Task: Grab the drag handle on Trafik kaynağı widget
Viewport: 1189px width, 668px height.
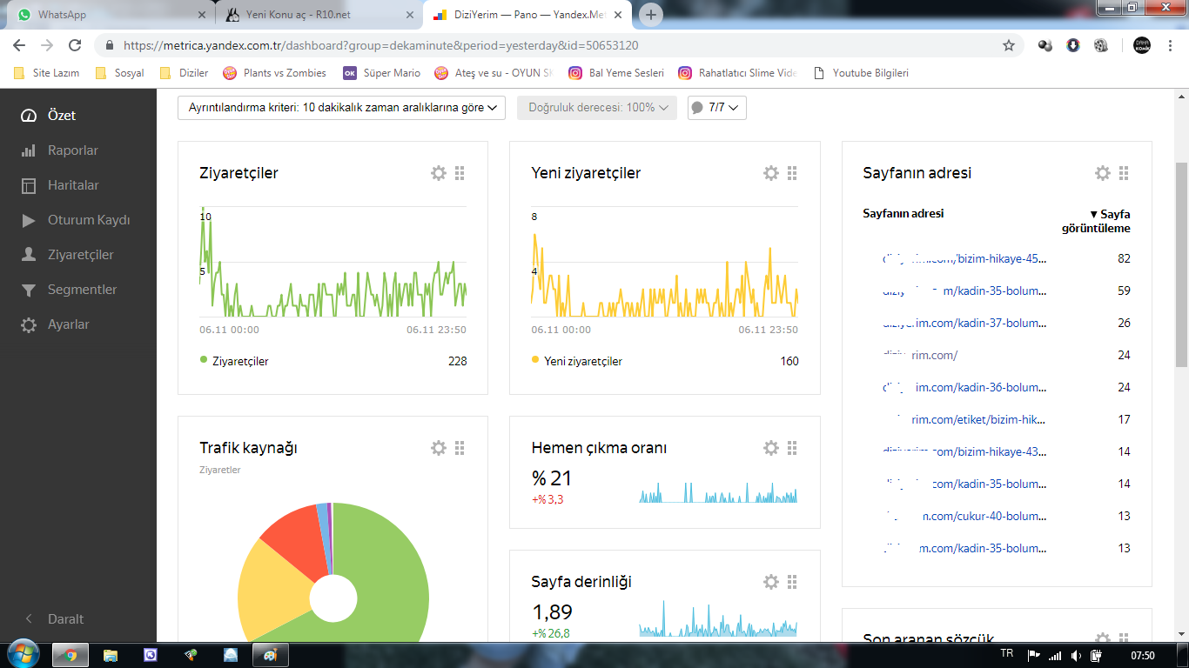Action: pyautogui.click(x=460, y=448)
